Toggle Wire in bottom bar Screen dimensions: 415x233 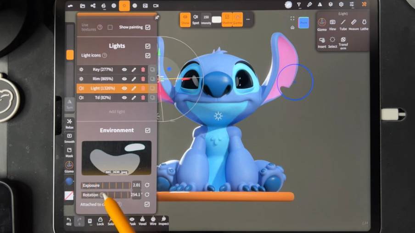tap(153, 222)
